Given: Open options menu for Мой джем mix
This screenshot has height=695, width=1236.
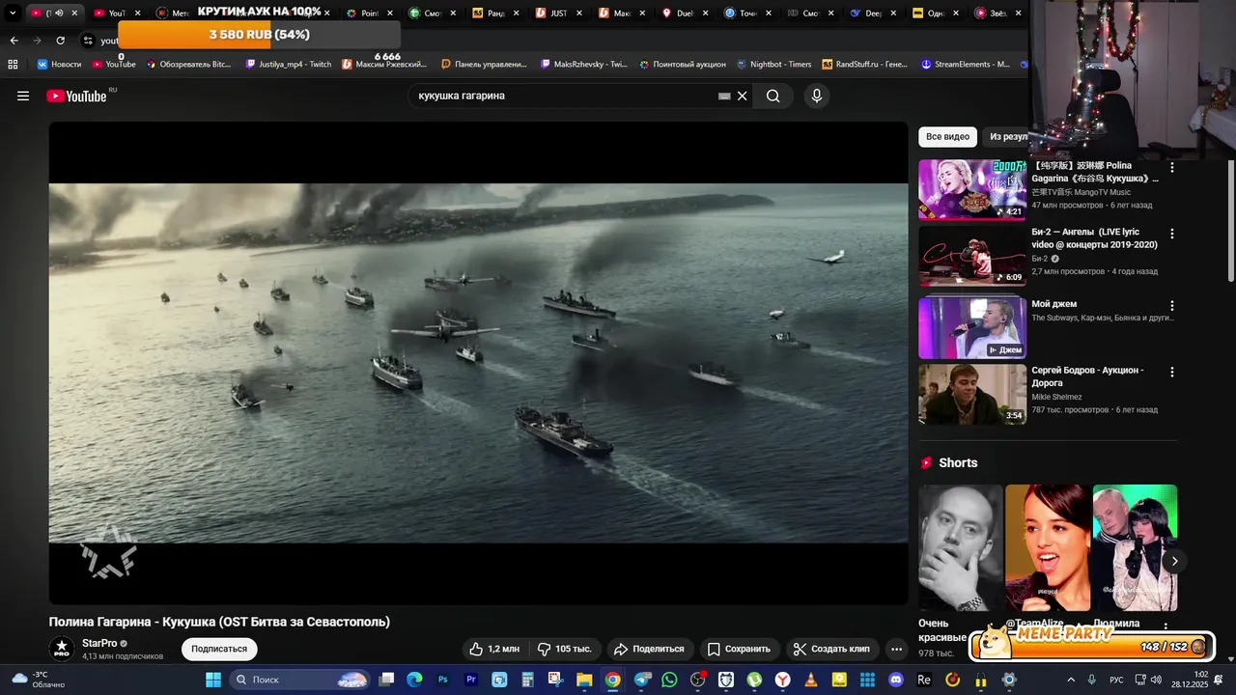Looking at the screenshot, I should tap(1172, 305).
